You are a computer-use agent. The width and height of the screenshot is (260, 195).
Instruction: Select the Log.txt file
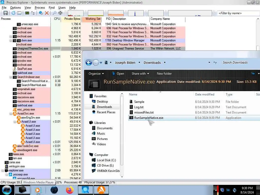139,107
